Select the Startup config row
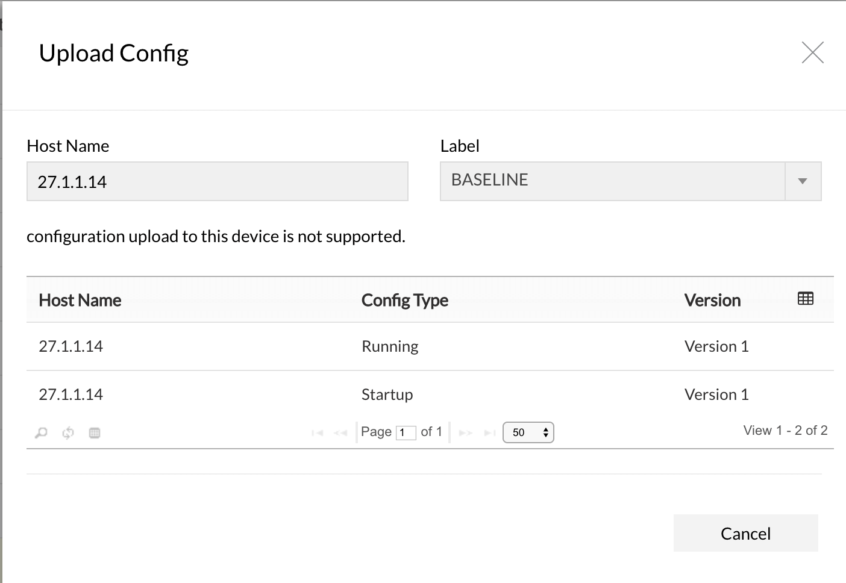Image resolution: width=846 pixels, height=583 pixels. click(387, 394)
